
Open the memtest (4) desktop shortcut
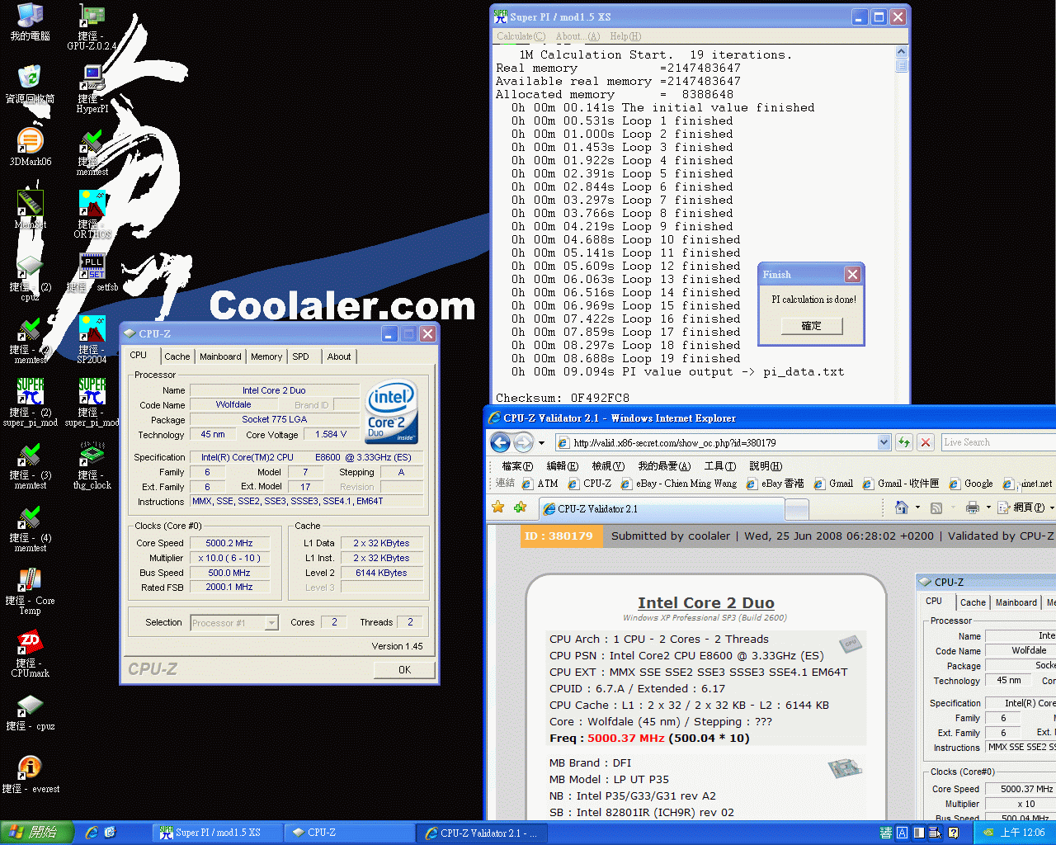point(31,529)
